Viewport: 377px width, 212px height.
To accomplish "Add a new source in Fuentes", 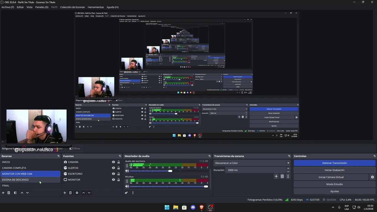I will point(65,193).
